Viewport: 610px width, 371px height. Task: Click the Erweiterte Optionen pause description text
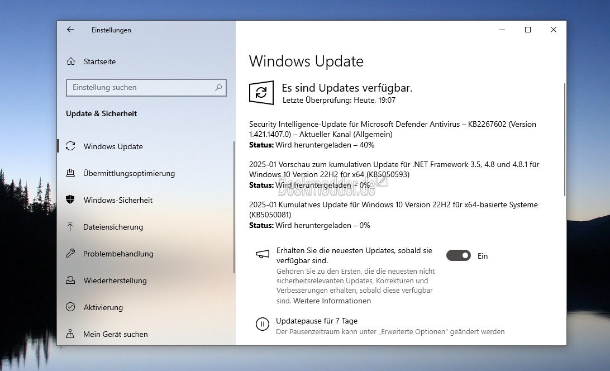pyautogui.click(x=390, y=332)
